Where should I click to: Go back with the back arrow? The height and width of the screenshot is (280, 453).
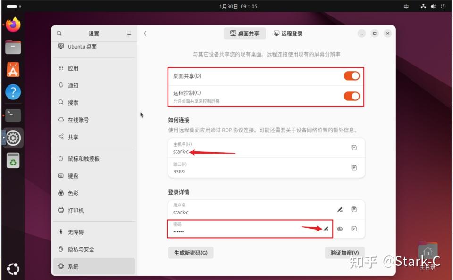(145, 33)
